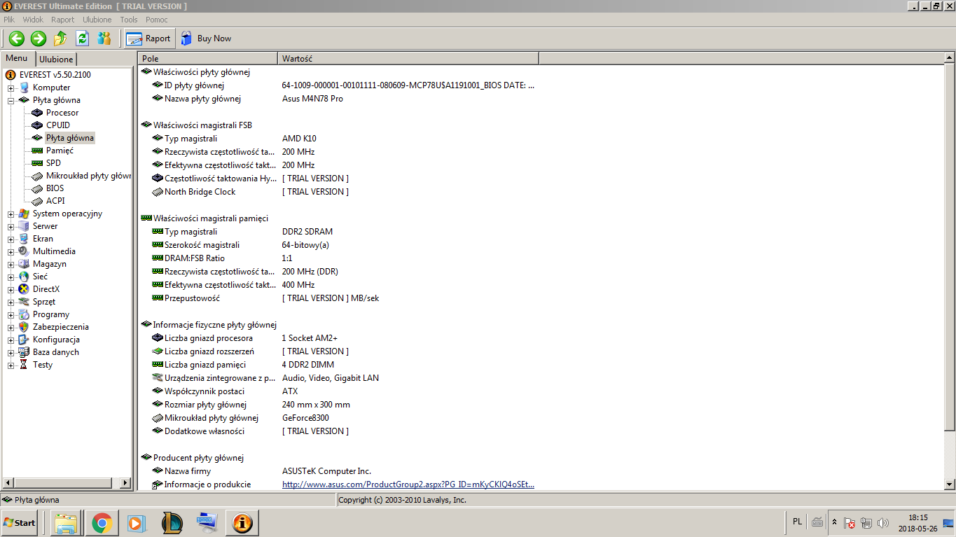
Task: Select the Programy tree item
Action: (x=50, y=314)
